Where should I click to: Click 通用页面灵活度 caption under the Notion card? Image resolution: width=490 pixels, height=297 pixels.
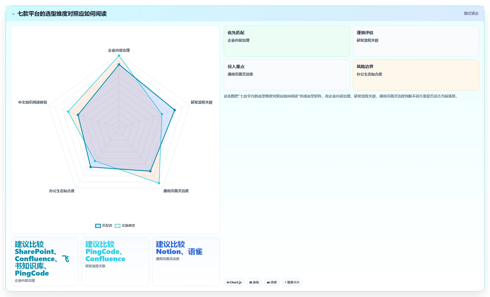pos(167,259)
